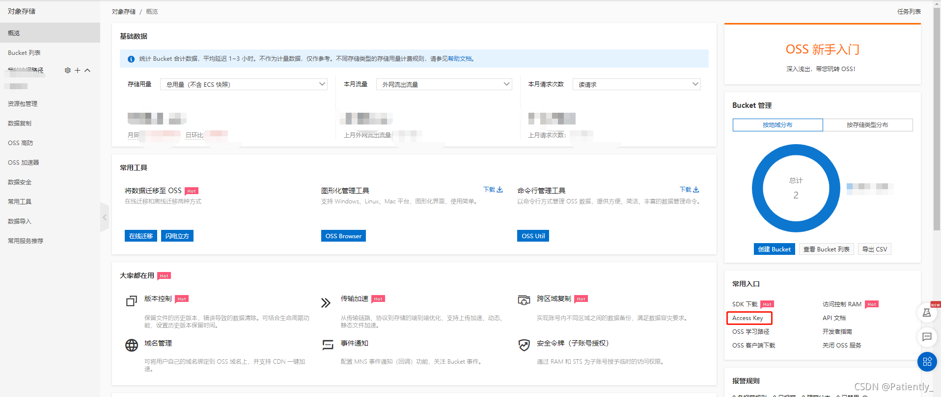Open the 存储用量 storage type dropdown
The width and height of the screenshot is (941, 397).
pos(244,84)
